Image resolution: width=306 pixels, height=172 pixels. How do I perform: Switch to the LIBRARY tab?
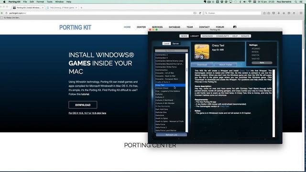coord(195,36)
